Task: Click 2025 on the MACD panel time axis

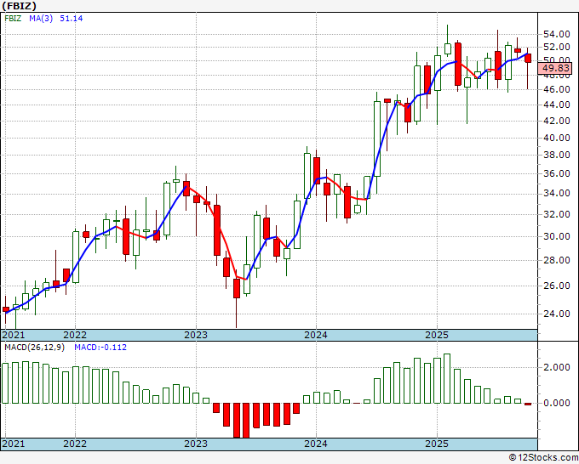Action: coord(437,444)
